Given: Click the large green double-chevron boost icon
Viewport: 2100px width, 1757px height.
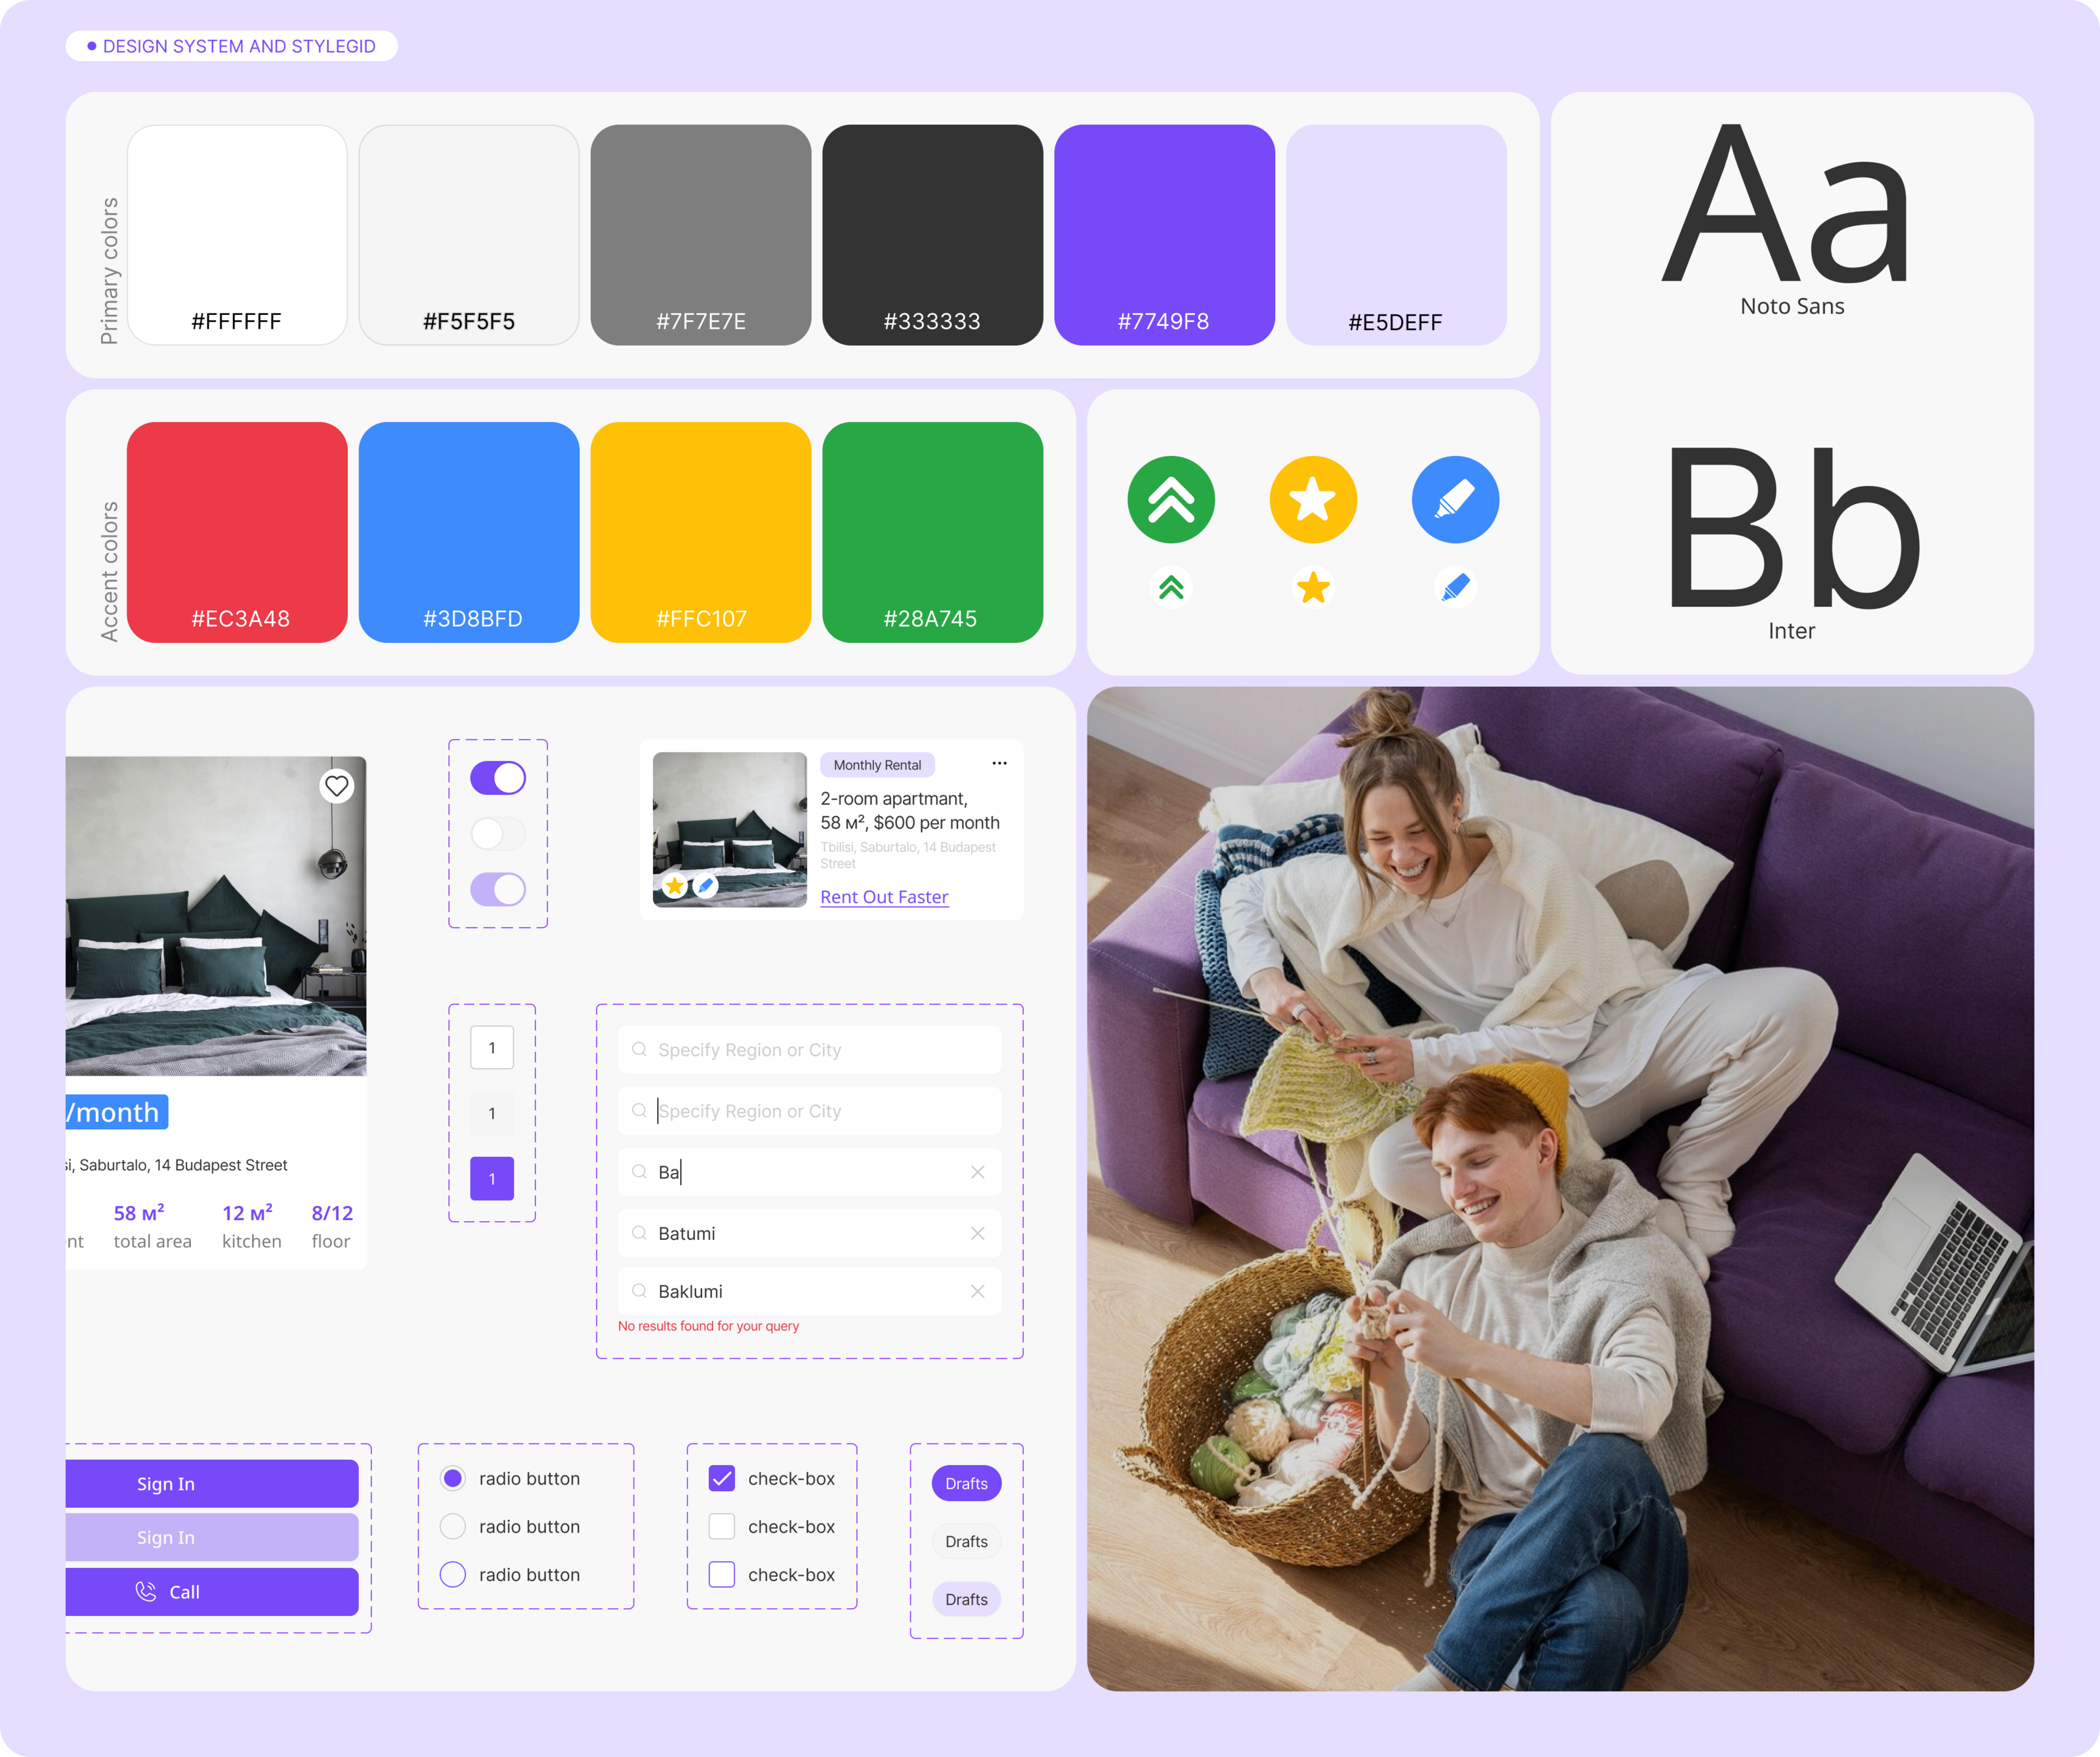Looking at the screenshot, I should click(x=1171, y=500).
